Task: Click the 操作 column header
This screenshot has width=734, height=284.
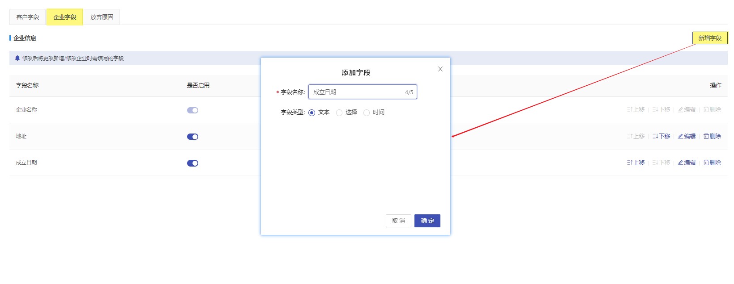Action: point(716,85)
